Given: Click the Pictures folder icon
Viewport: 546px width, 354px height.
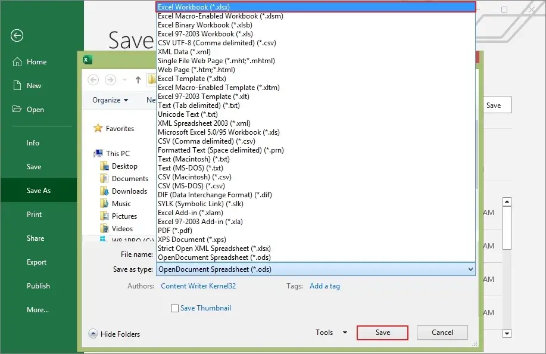Looking at the screenshot, I should pyautogui.click(x=104, y=216).
